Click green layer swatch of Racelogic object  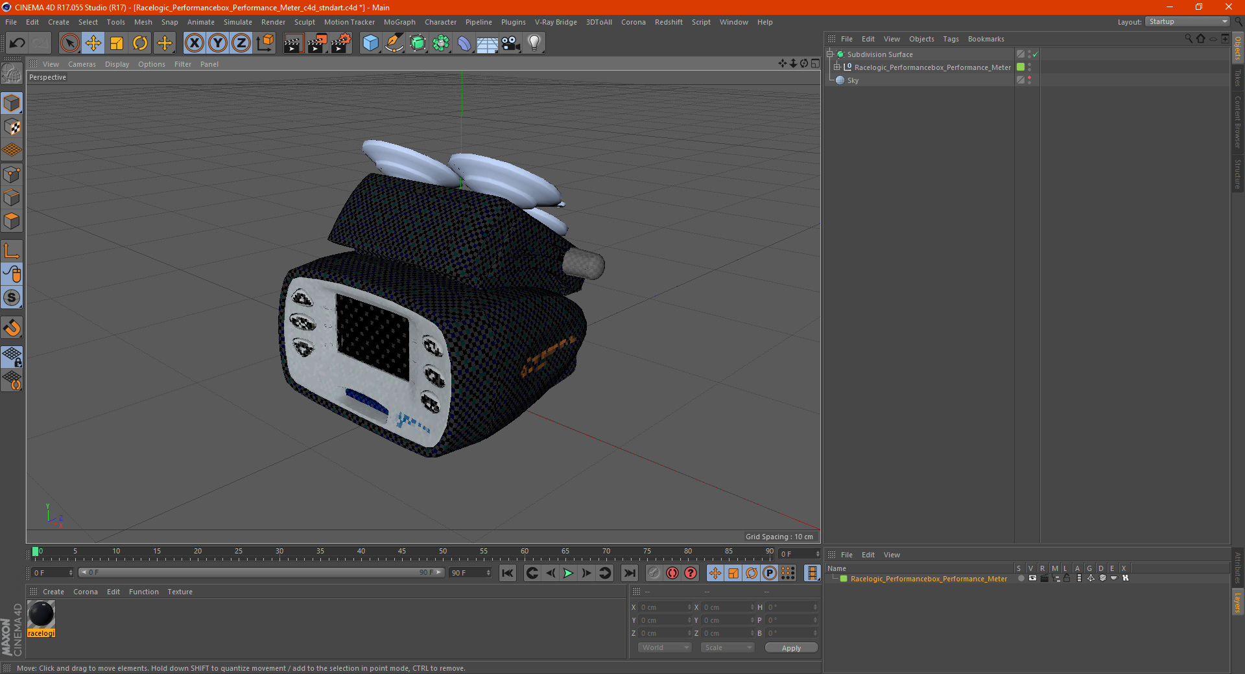point(1021,67)
